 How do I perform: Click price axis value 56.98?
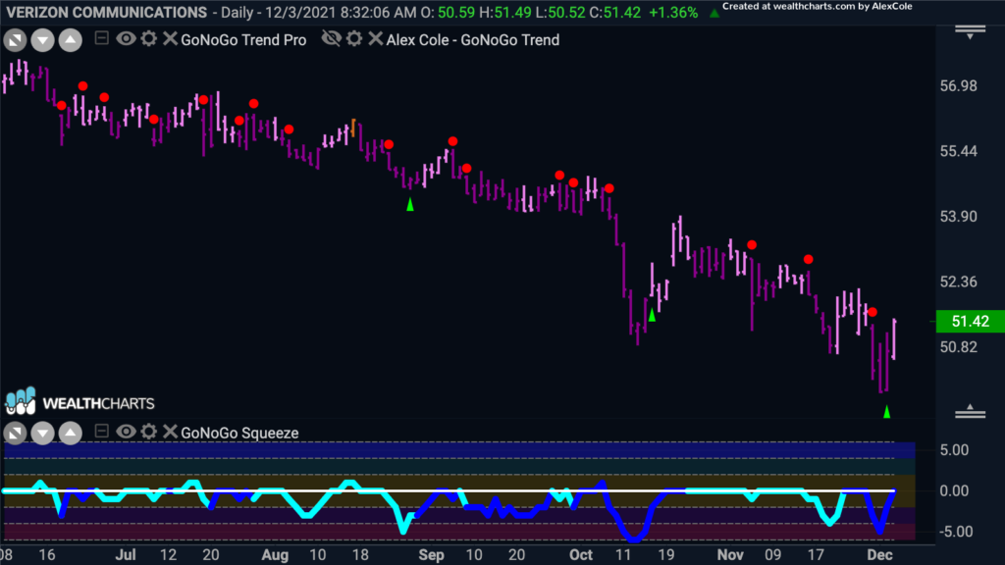[x=958, y=86]
